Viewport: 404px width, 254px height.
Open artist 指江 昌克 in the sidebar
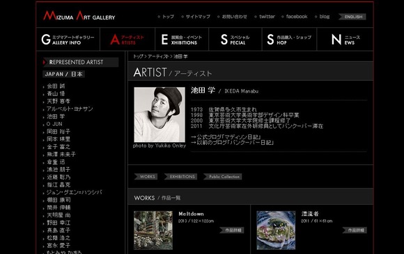(x=59, y=185)
